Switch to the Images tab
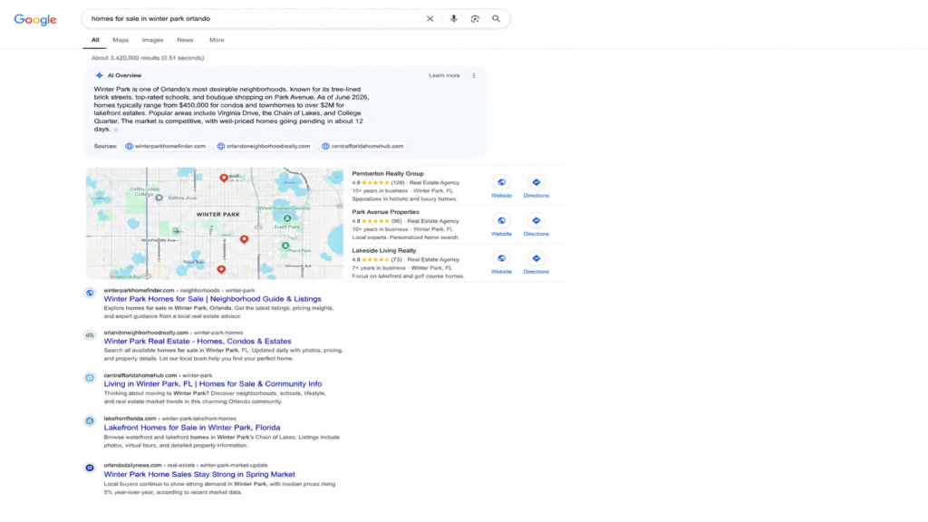Viewport: 928px width, 522px height. coord(152,40)
